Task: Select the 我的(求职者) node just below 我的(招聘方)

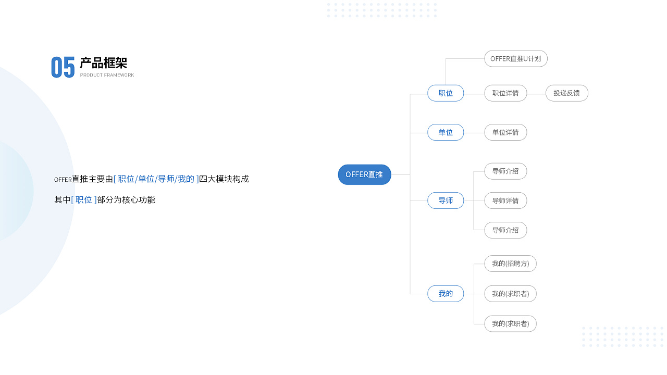Action: pos(510,294)
